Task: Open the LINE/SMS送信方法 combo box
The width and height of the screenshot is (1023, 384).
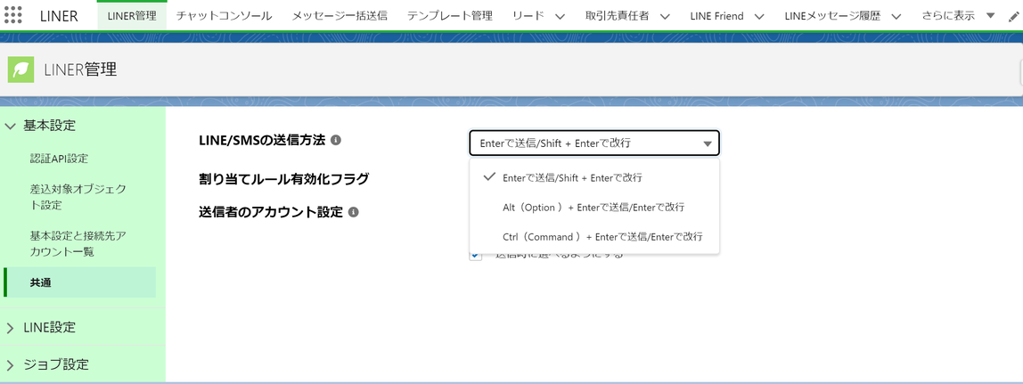Action: 594,143
